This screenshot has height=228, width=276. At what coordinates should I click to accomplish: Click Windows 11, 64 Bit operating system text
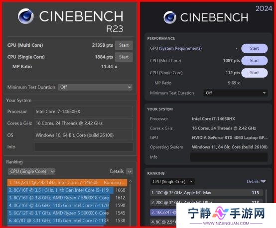(230, 147)
